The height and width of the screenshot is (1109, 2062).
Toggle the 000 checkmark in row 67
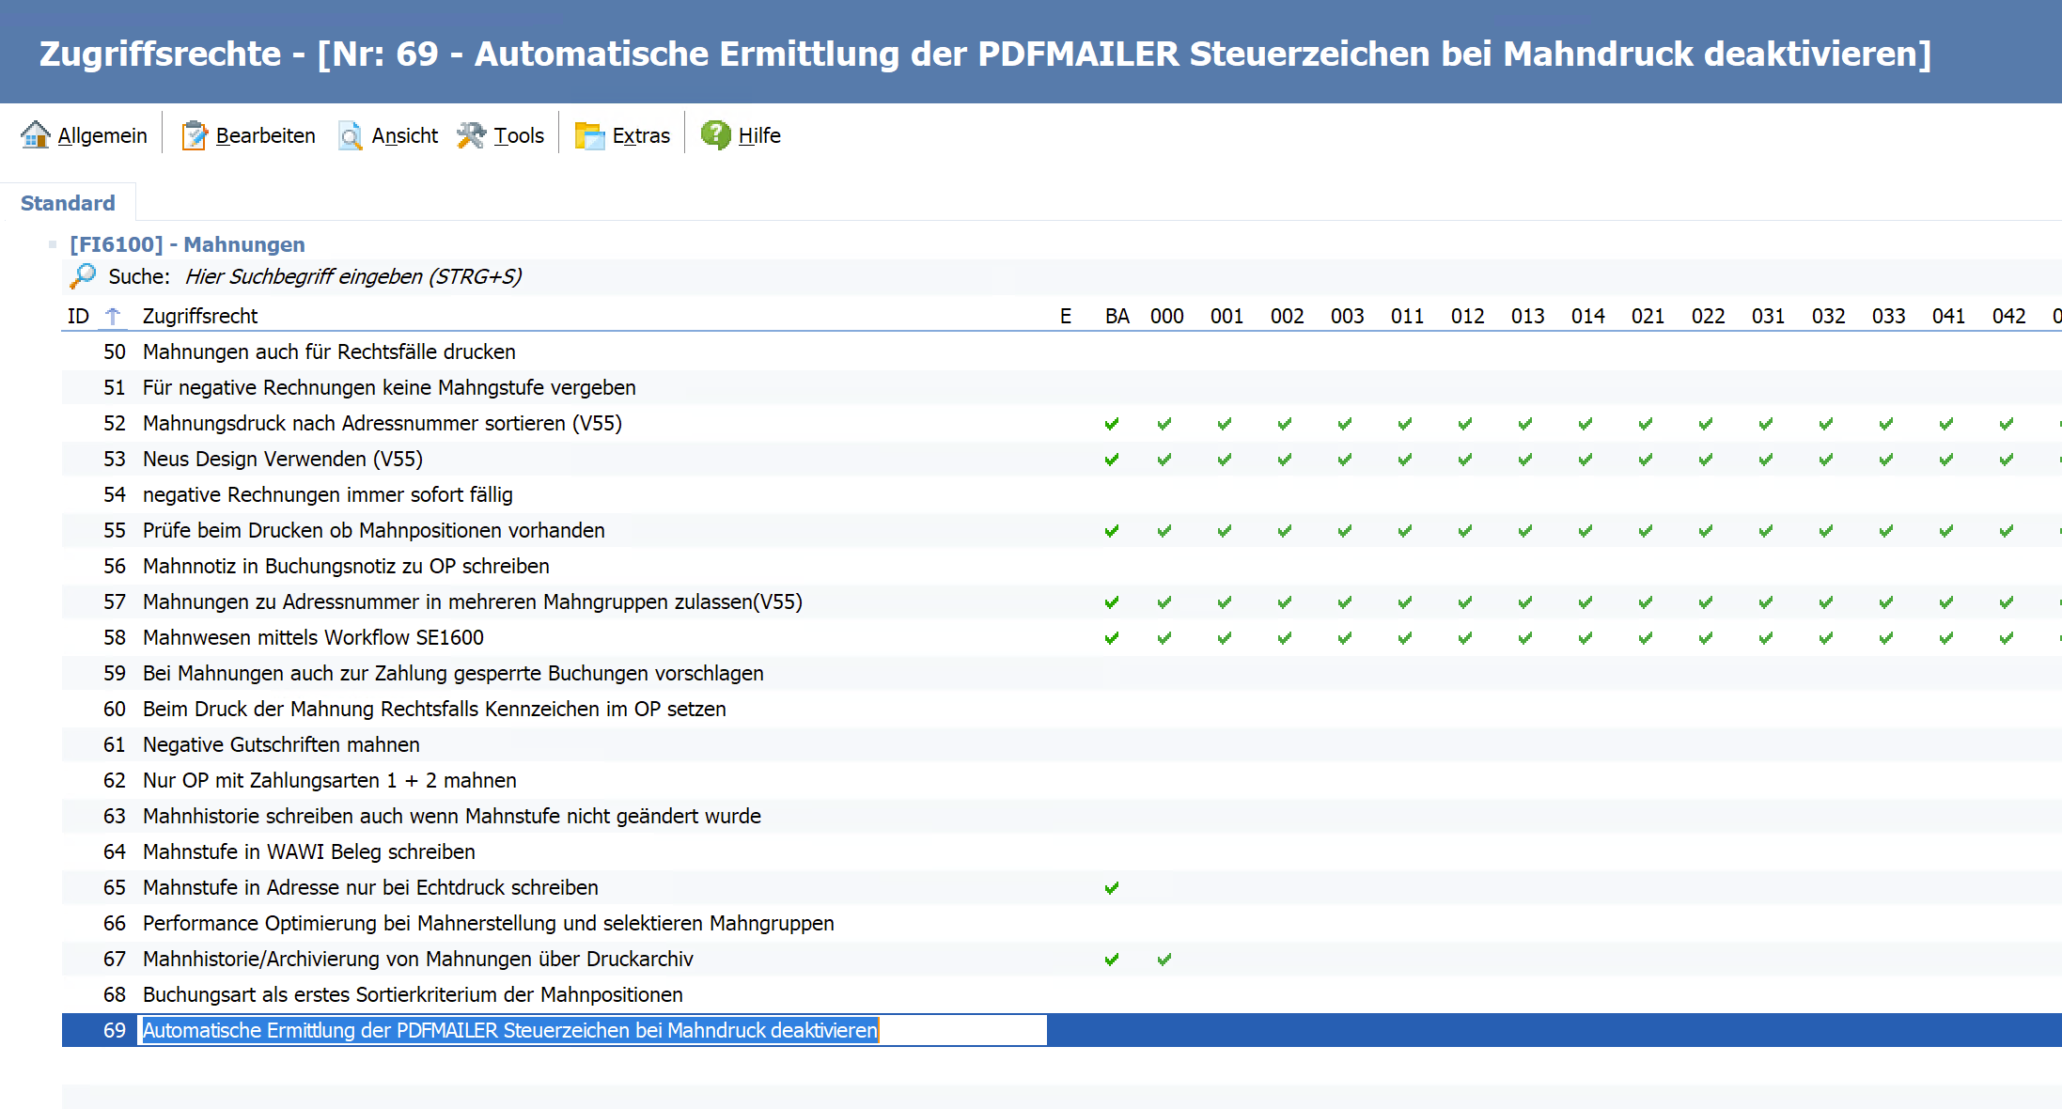pos(1164,960)
